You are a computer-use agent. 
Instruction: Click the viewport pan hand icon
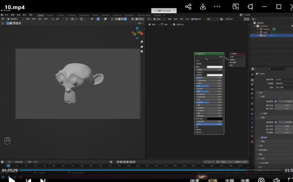pyautogui.click(x=142, y=46)
